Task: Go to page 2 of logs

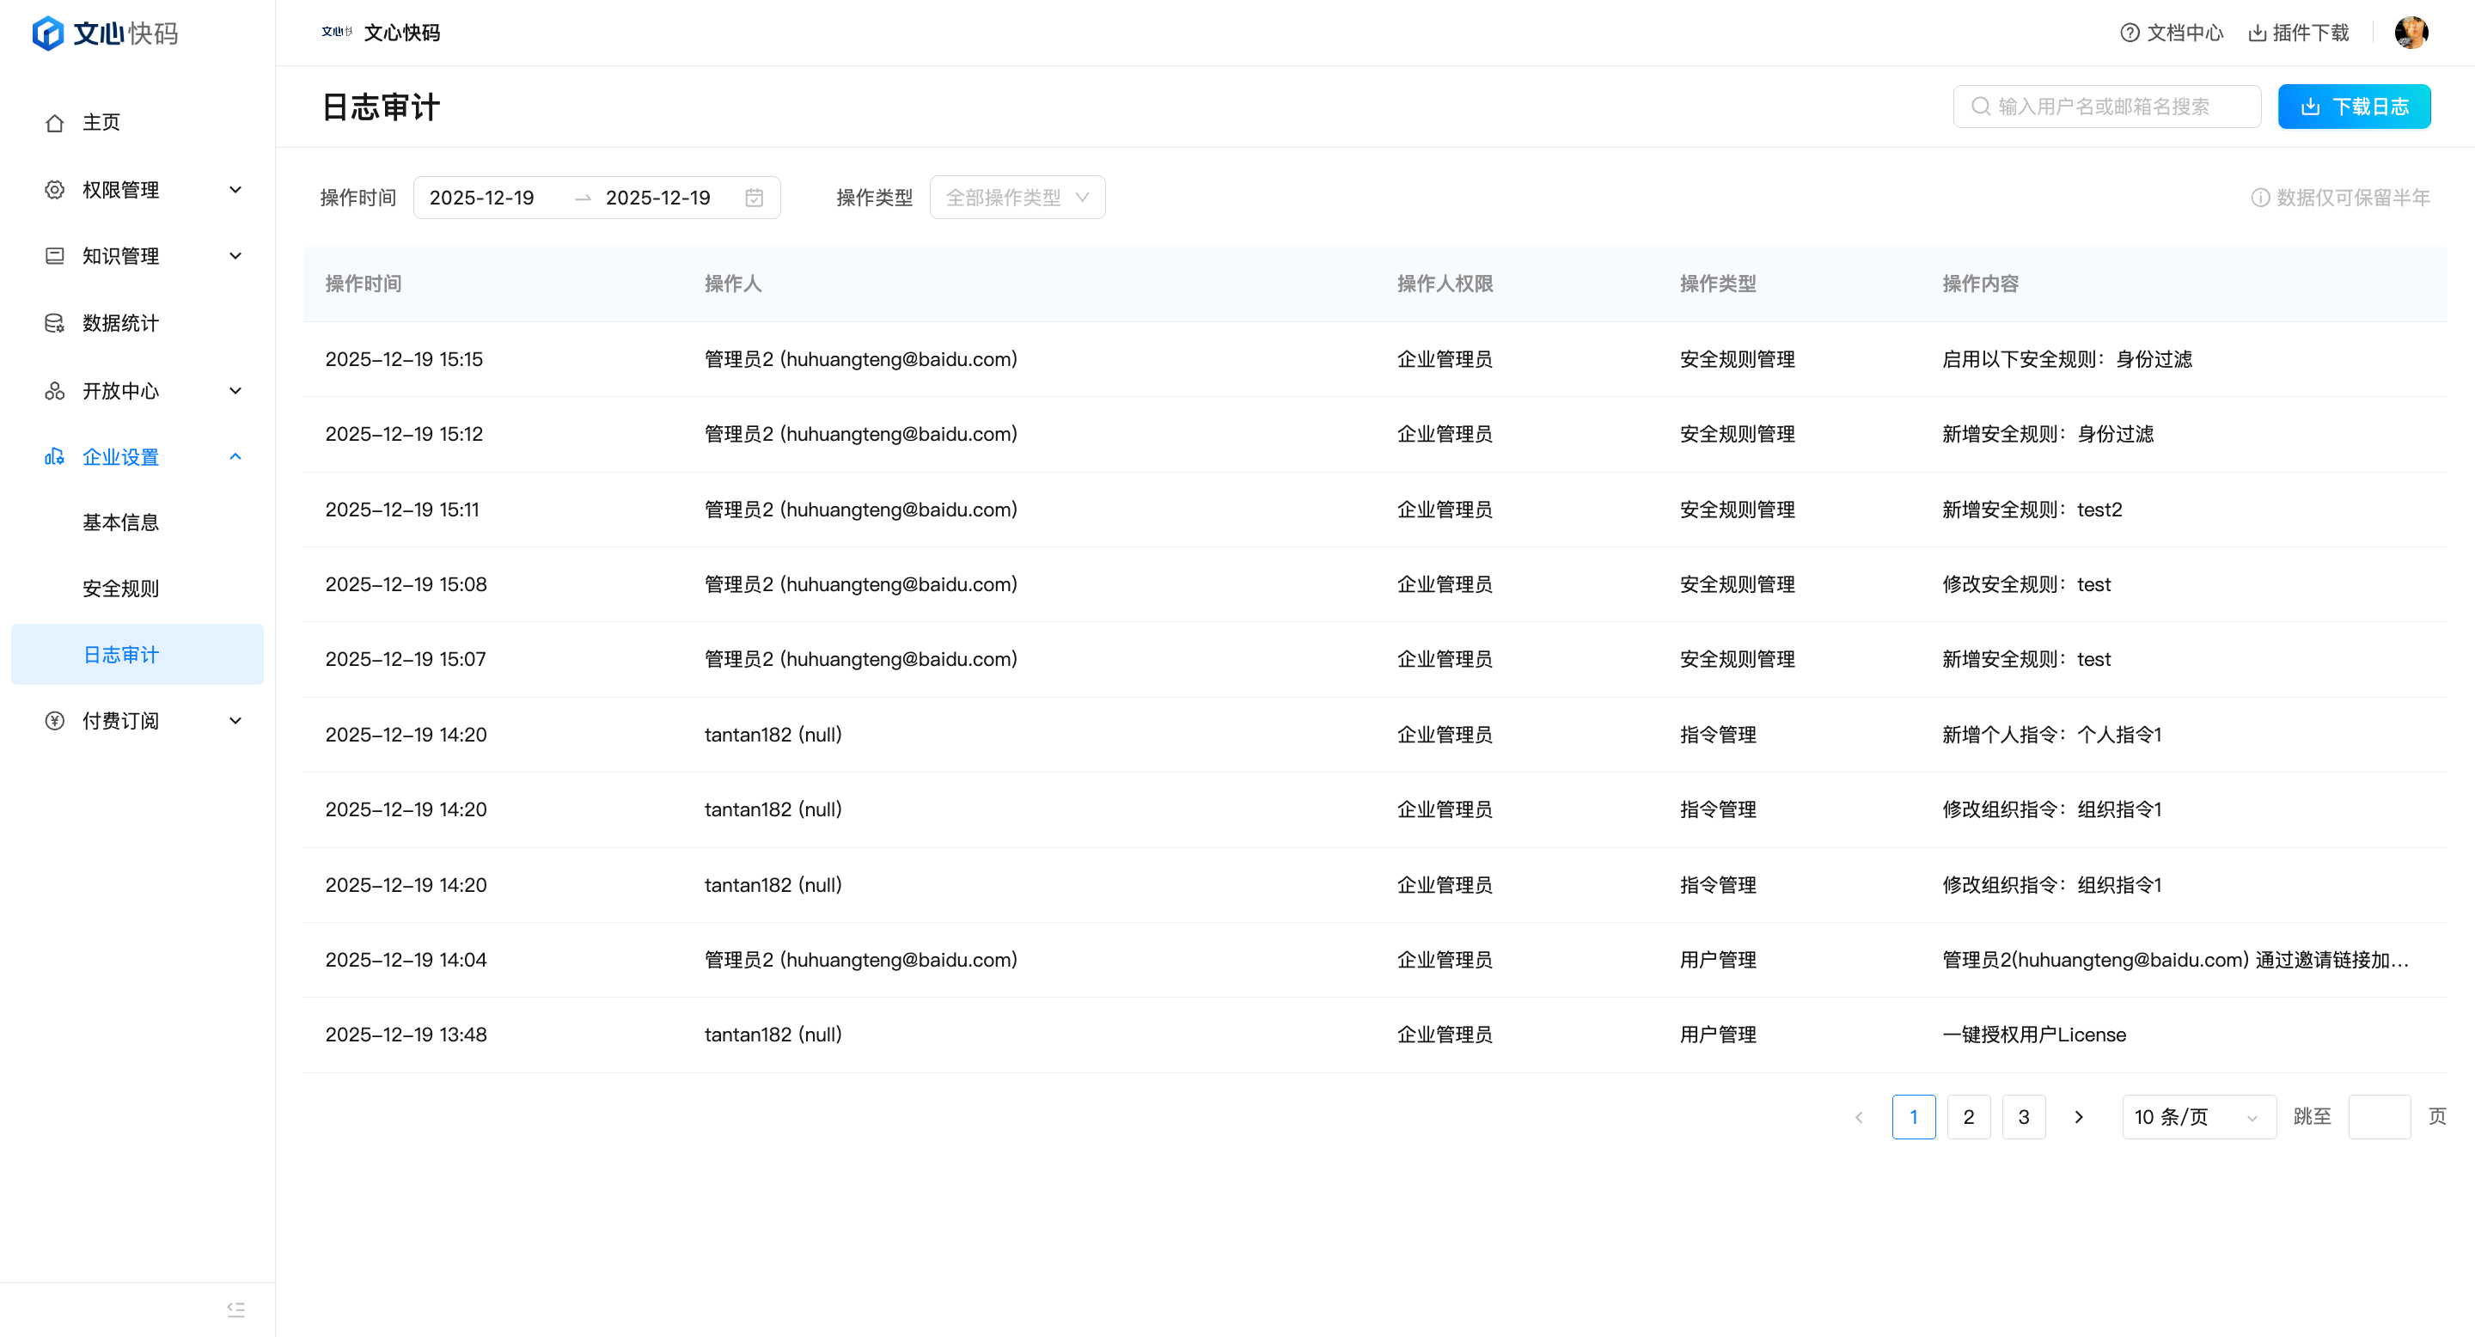Action: click(x=1969, y=1117)
